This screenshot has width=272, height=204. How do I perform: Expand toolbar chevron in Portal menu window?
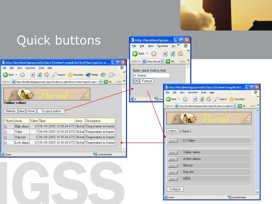pos(258,96)
